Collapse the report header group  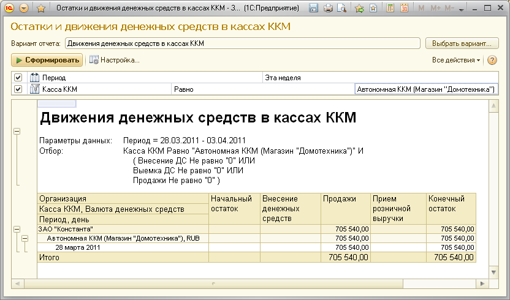(17, 131)
